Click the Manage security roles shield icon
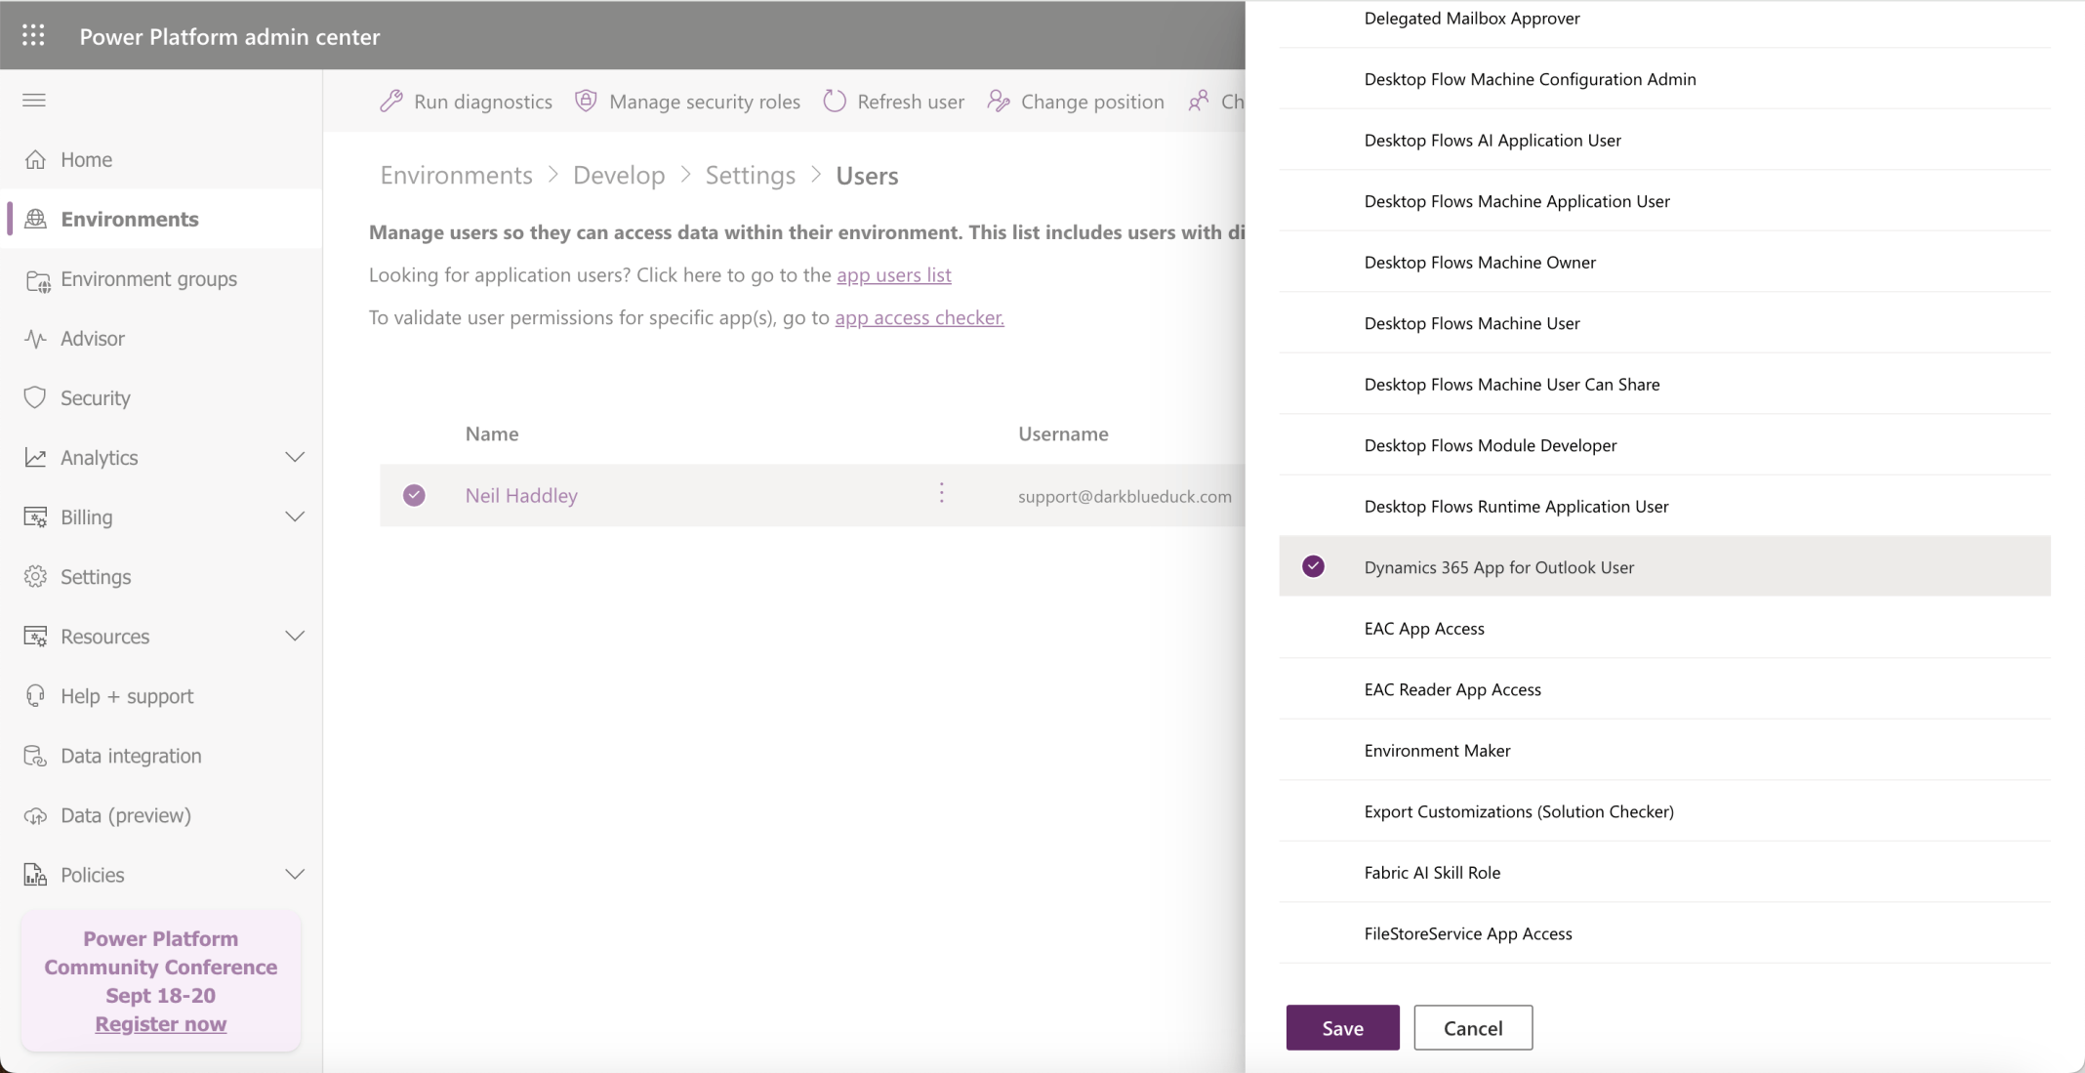The height and width of the screenshot is (1073, 2085). pyautogui.click(x=585, y=101)
